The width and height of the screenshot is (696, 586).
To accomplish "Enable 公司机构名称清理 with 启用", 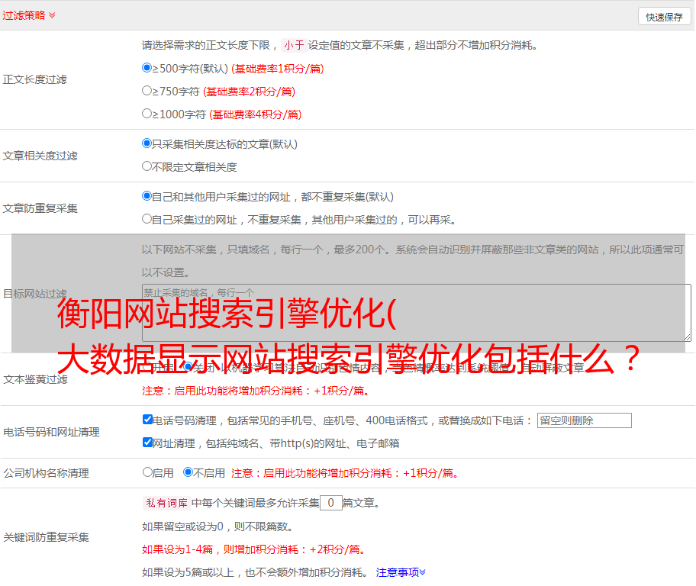I will pos(147,472).
